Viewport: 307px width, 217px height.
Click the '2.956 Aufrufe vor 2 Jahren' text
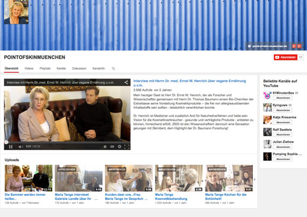click(153, 90)
